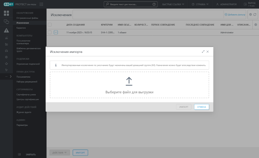Click the ИМПОРТ button in dialog
Viewport: 259px width, 158px height.
click(x=184, y=107)
